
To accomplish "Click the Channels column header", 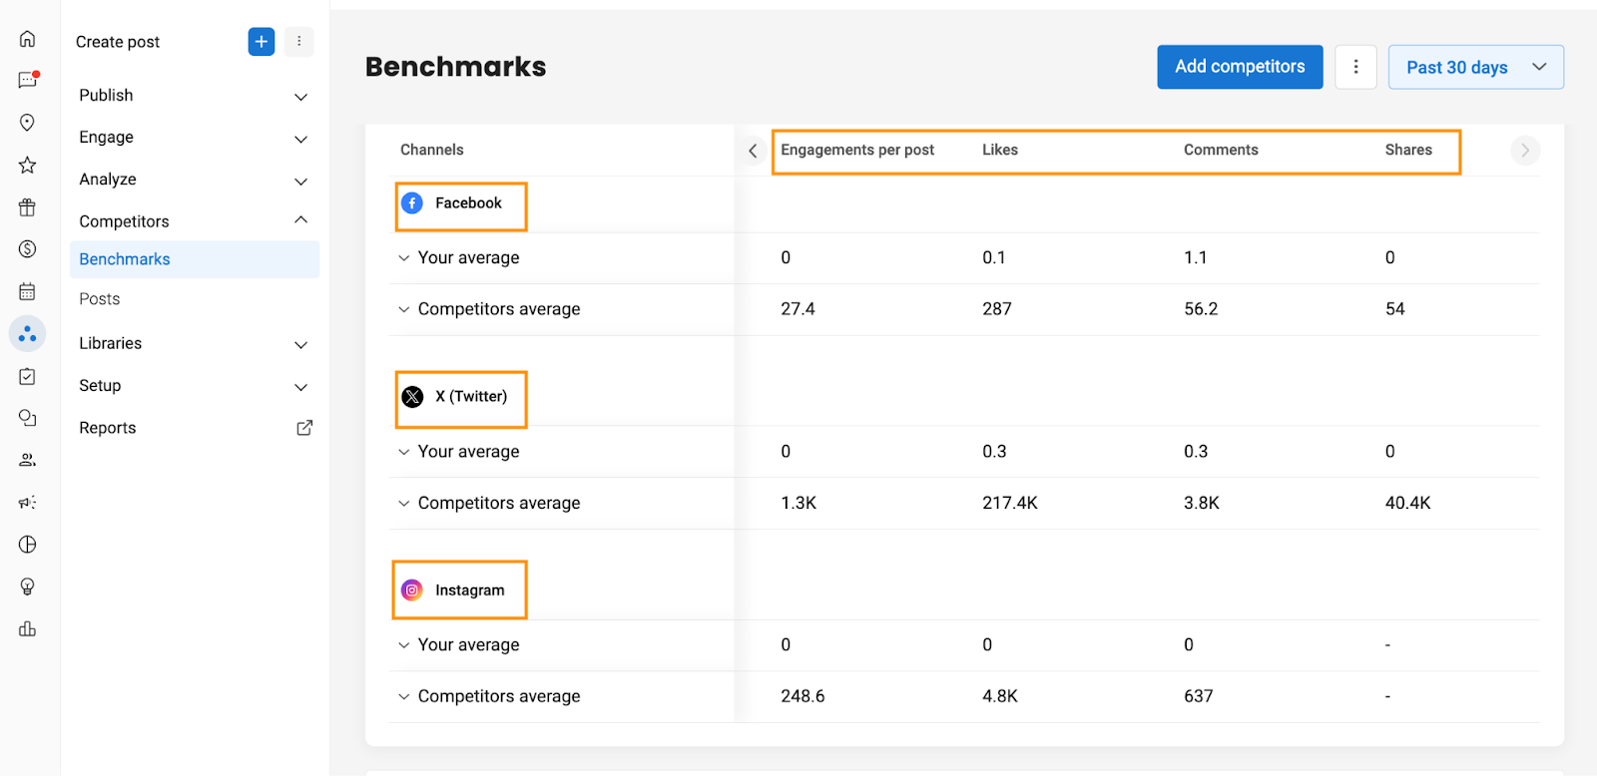I will click(x=432, y=150).
